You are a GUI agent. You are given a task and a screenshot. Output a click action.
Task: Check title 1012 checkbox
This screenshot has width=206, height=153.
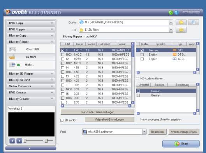pyautogui.click(x=63, y=63)
